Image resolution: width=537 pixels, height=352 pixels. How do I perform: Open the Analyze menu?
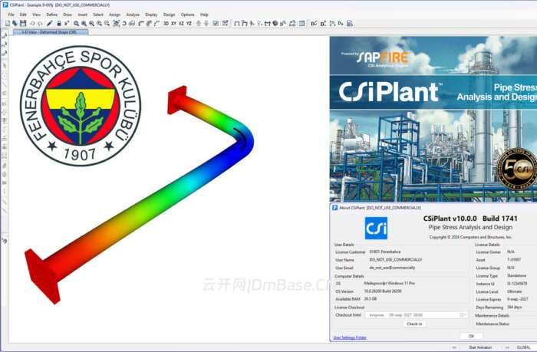point(133,15)
